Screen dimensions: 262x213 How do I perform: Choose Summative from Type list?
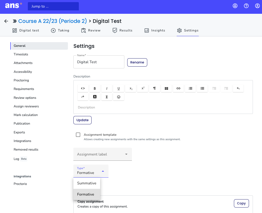(87, 183)
